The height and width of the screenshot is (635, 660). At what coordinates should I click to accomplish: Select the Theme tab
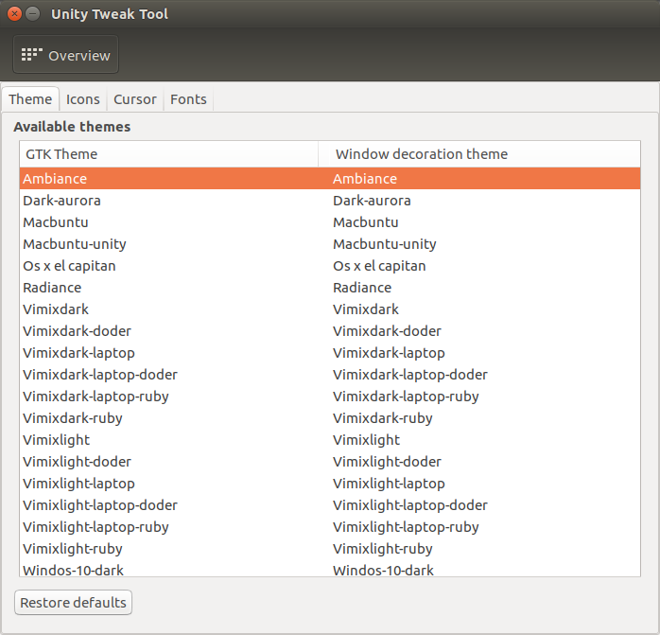tap(31, 99)
